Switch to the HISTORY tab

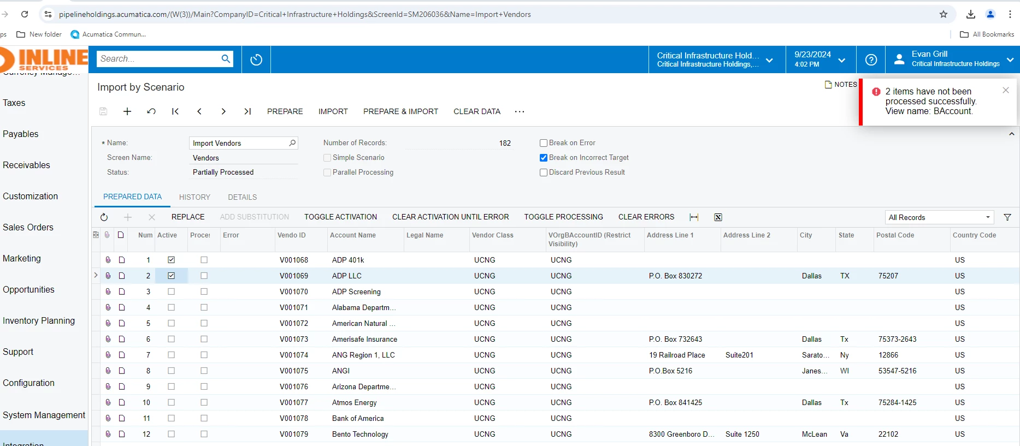[194, 197]
